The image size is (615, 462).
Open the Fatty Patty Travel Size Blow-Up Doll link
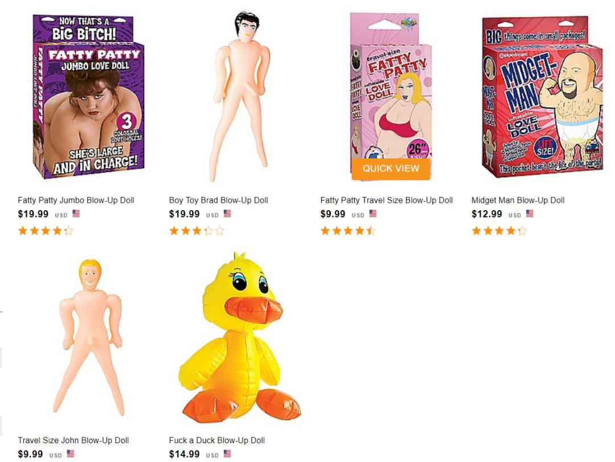386,200
